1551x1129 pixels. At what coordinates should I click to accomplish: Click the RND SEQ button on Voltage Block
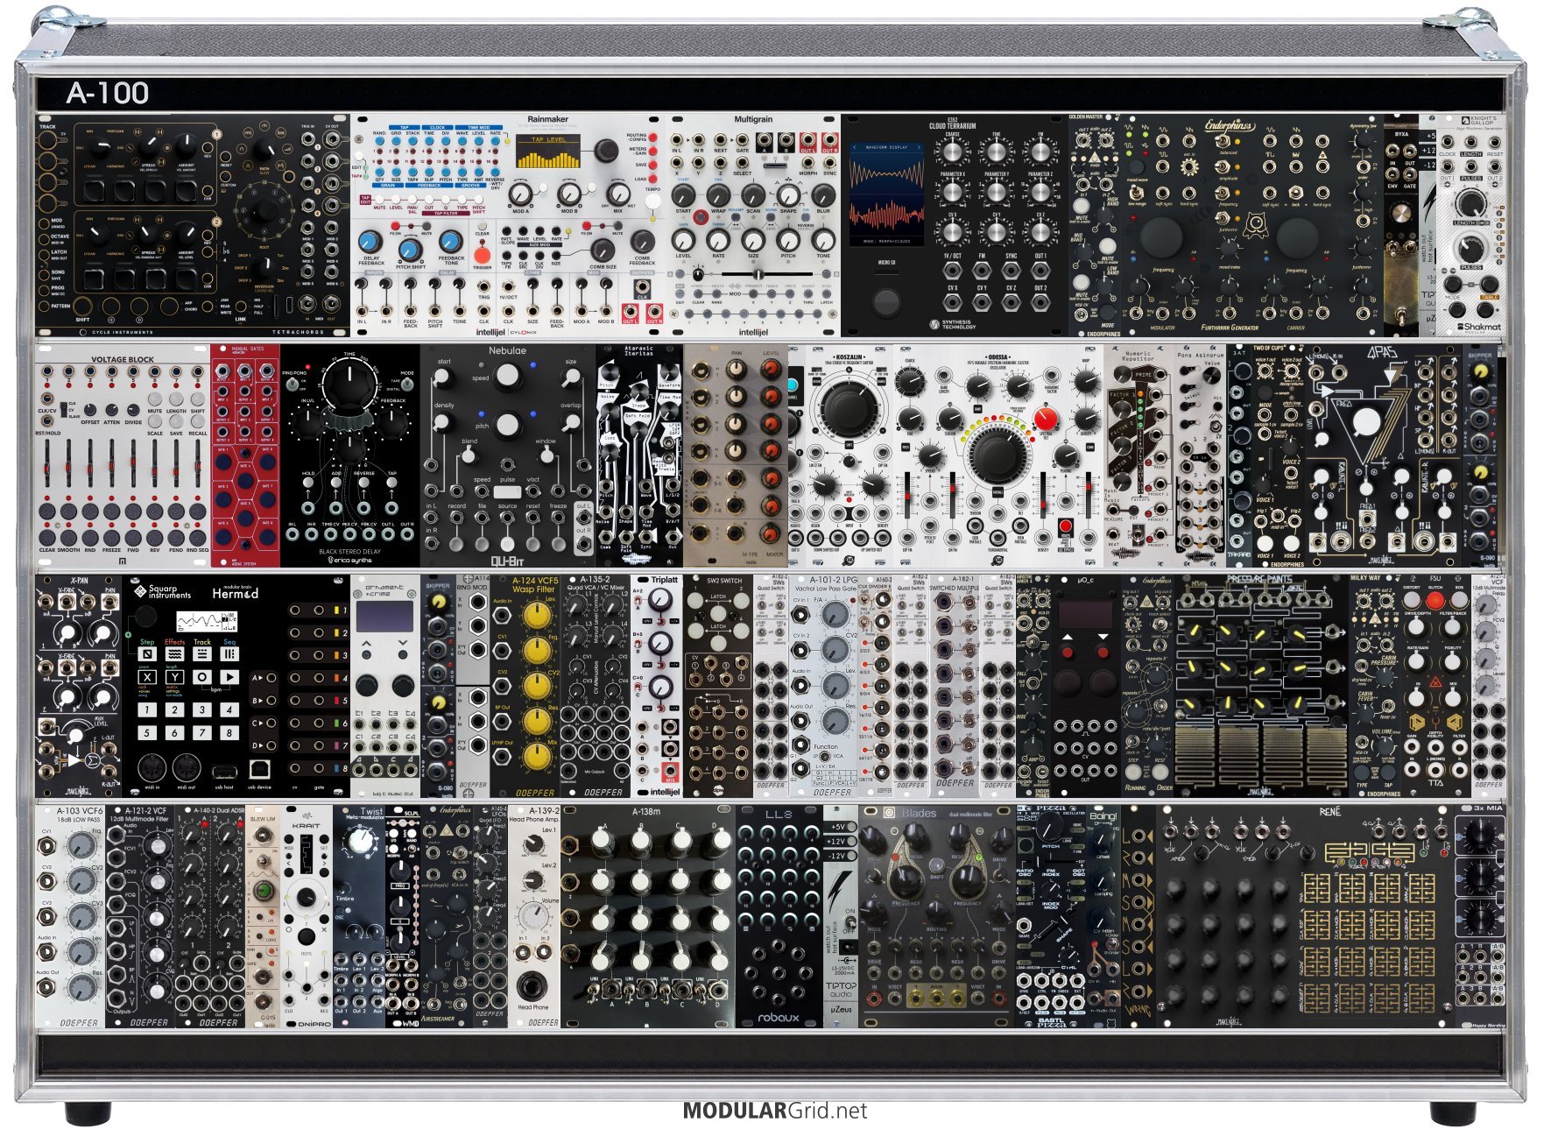[198, 537]
